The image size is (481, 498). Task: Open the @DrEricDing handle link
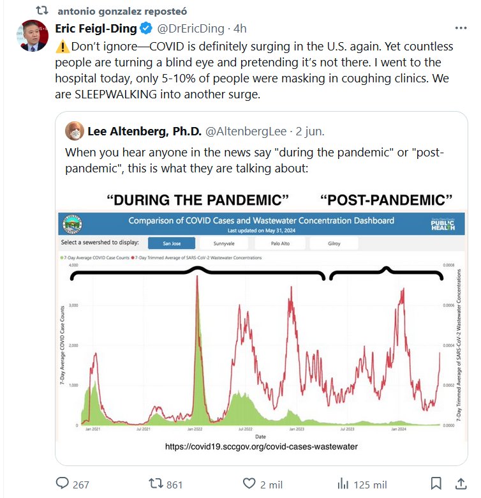(x=193, y=29)
